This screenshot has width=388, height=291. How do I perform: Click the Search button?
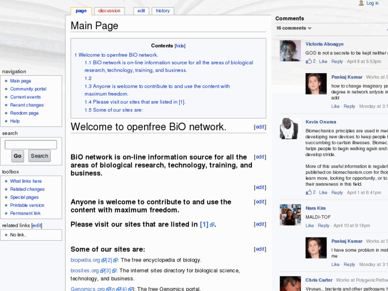click(x=39, y=156)
